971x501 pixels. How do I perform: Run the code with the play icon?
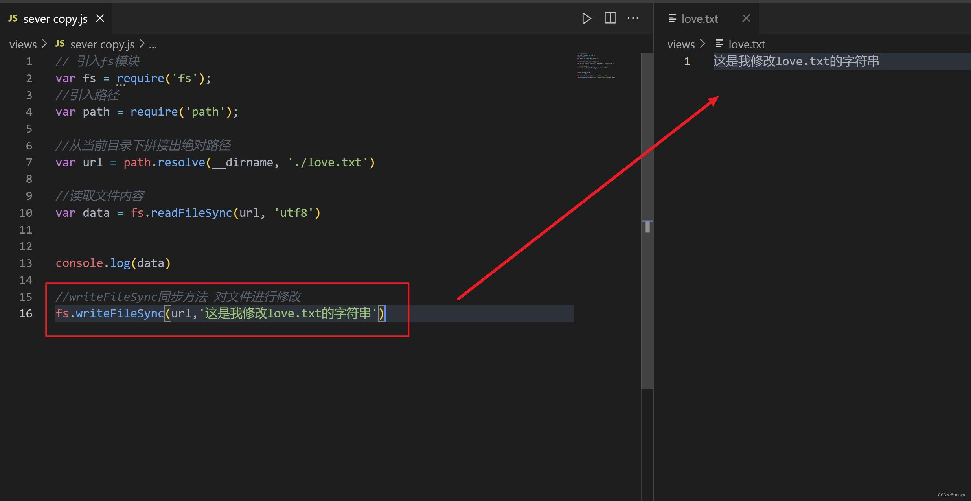(x=586, y=18)
